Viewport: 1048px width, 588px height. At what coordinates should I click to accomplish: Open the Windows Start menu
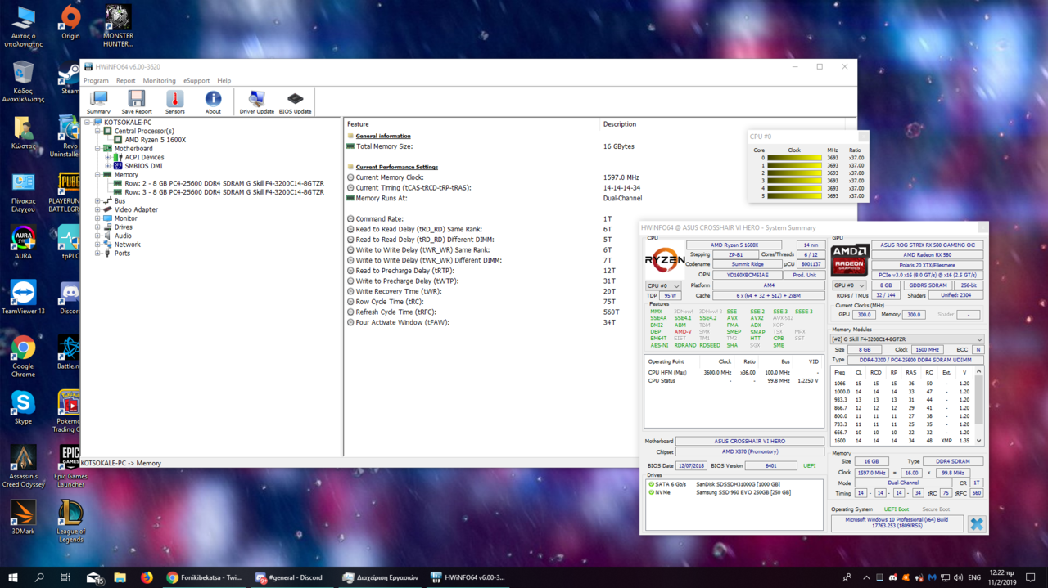13,577
